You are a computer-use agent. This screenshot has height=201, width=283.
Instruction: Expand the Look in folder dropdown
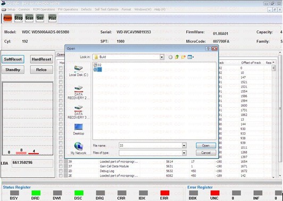point(162,57)
